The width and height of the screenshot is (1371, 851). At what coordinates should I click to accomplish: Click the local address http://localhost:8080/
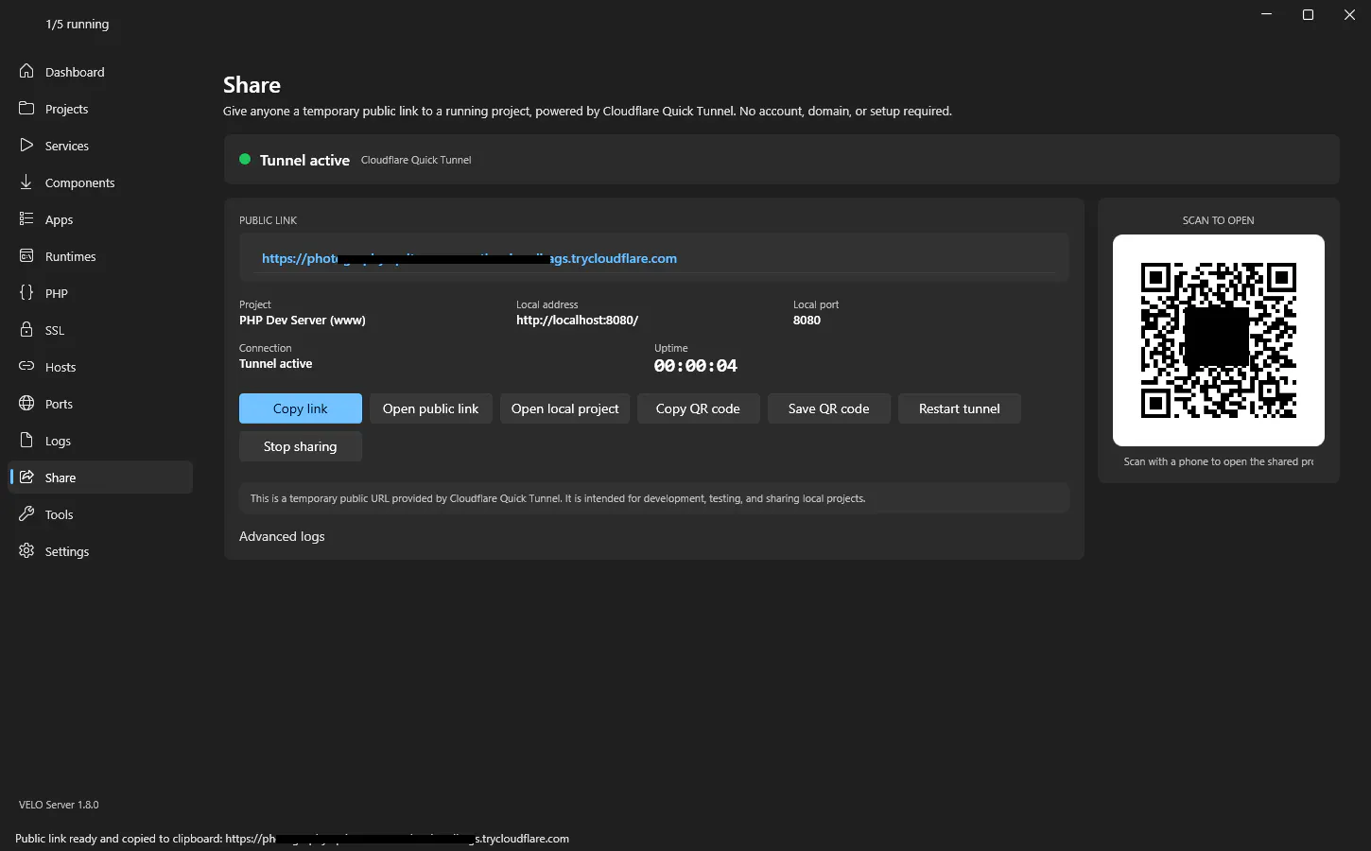pos(577,321)
